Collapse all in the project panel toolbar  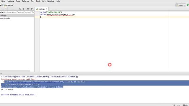pos(24,9)
